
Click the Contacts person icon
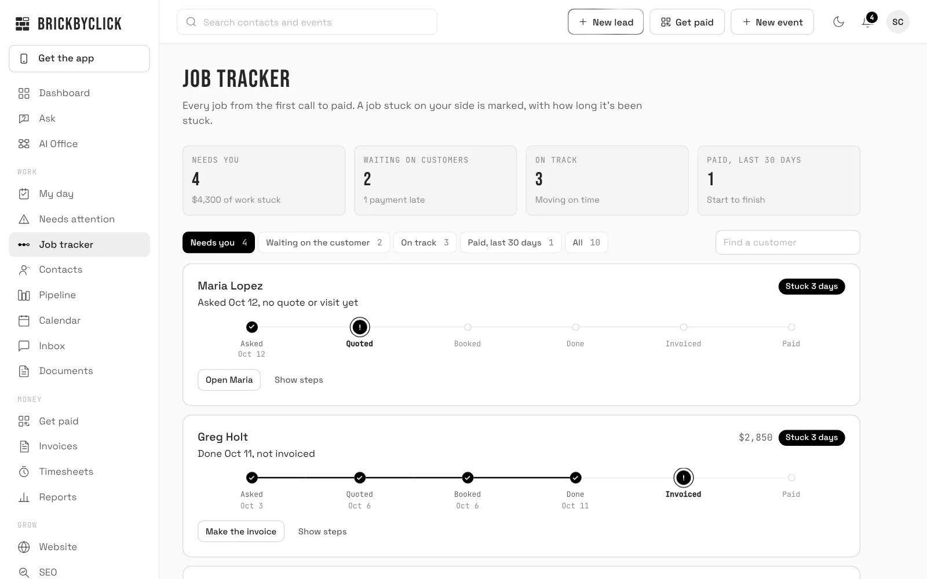24,270
